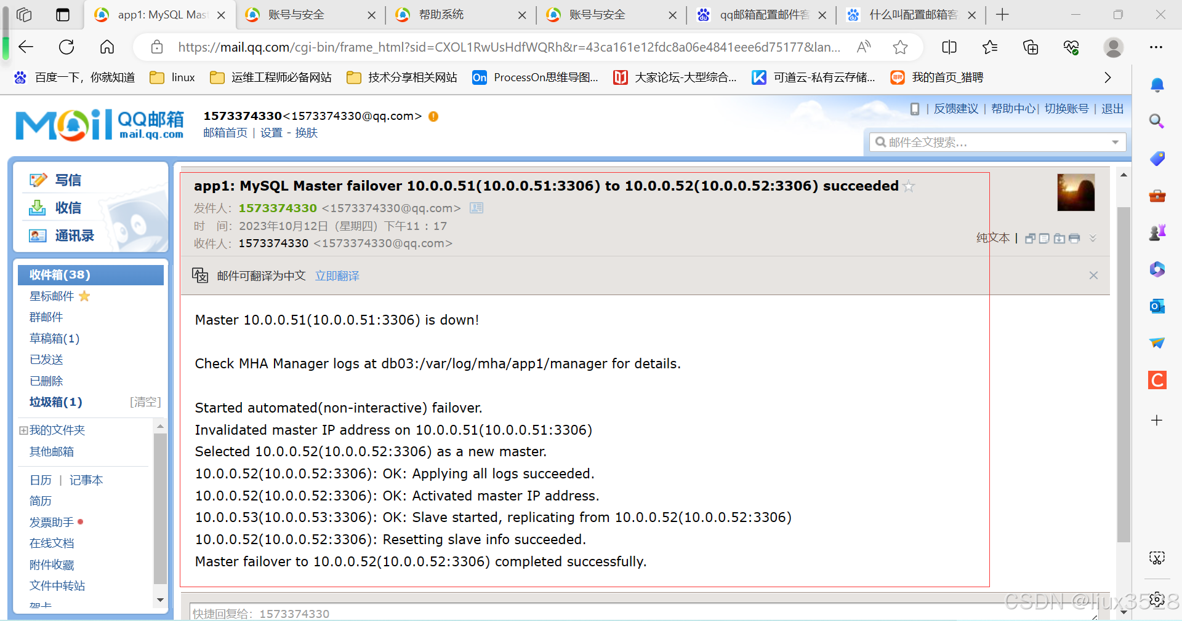
Task: Open 附件收藏 attachment favorites
Action: pos(52,565)
